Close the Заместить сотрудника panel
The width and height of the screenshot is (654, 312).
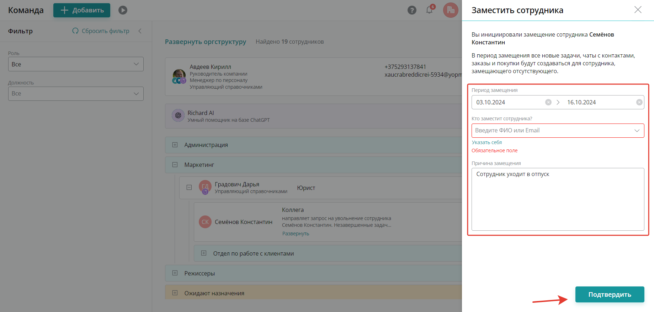point(638,10)
